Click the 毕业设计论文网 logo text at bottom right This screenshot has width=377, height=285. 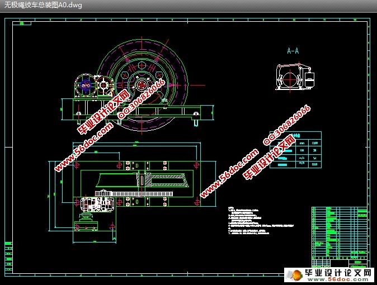(x=341, y=273)
